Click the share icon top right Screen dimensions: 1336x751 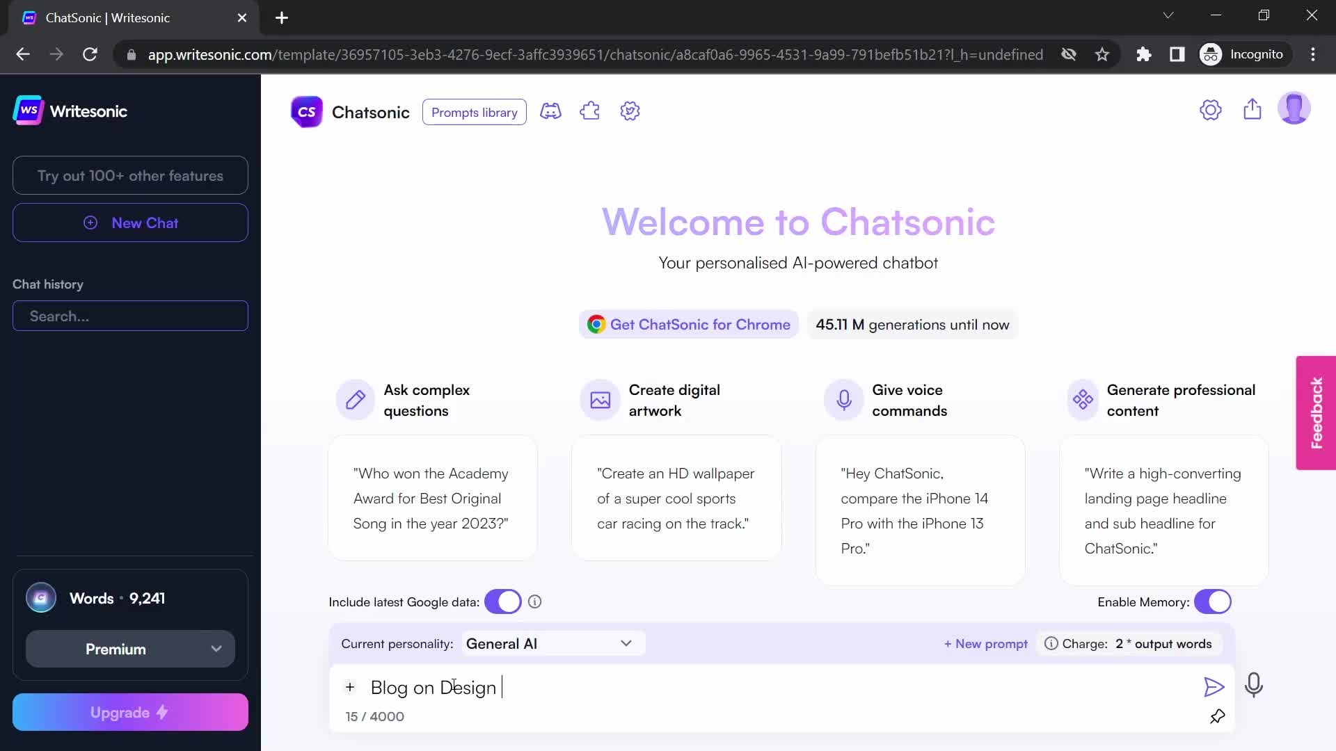(1252, 108)
